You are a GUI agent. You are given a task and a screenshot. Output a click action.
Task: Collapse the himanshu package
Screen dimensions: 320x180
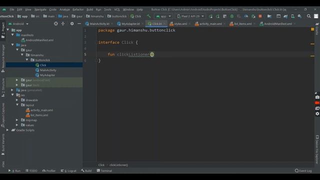pyautogui.click(x=22, y=55)
